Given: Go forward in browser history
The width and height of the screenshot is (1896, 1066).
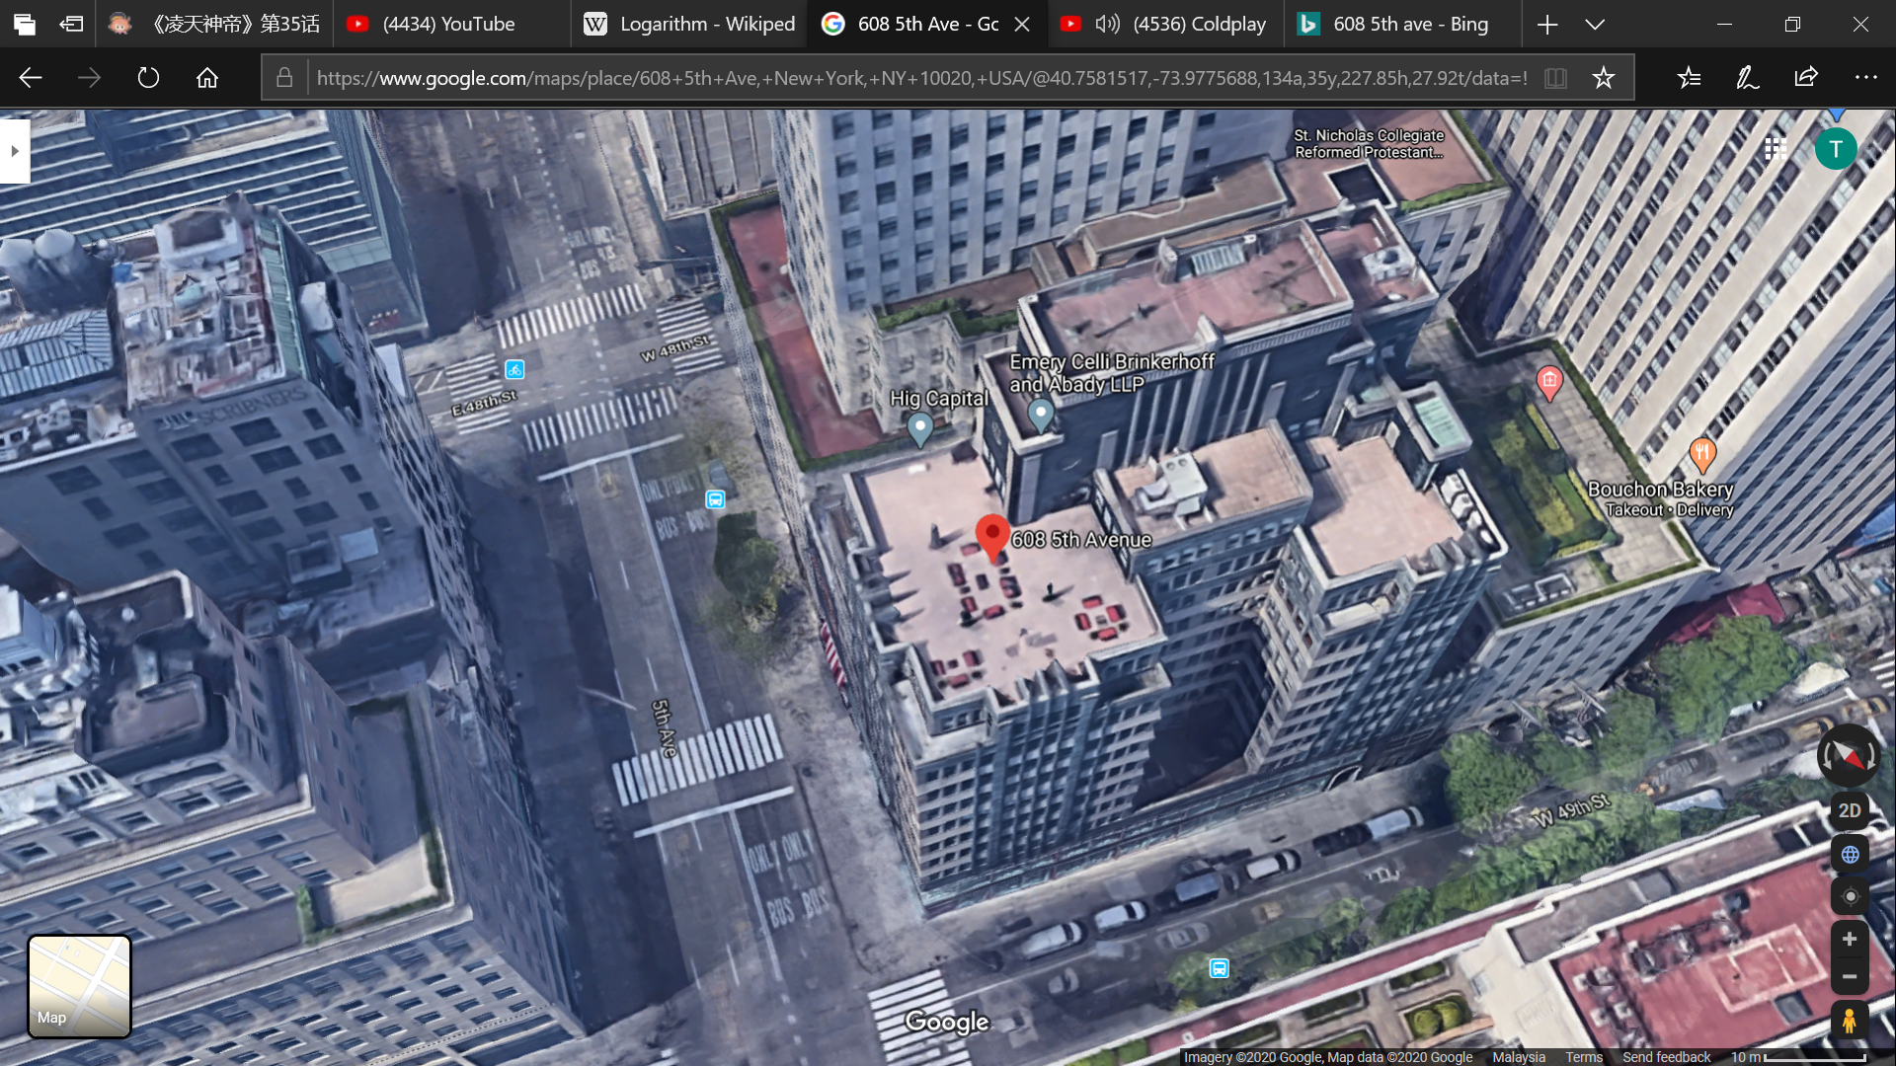Looking at the screenshot, I should pos(89,78).
